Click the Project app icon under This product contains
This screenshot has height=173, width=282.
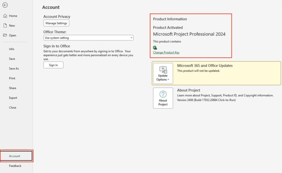155,48
